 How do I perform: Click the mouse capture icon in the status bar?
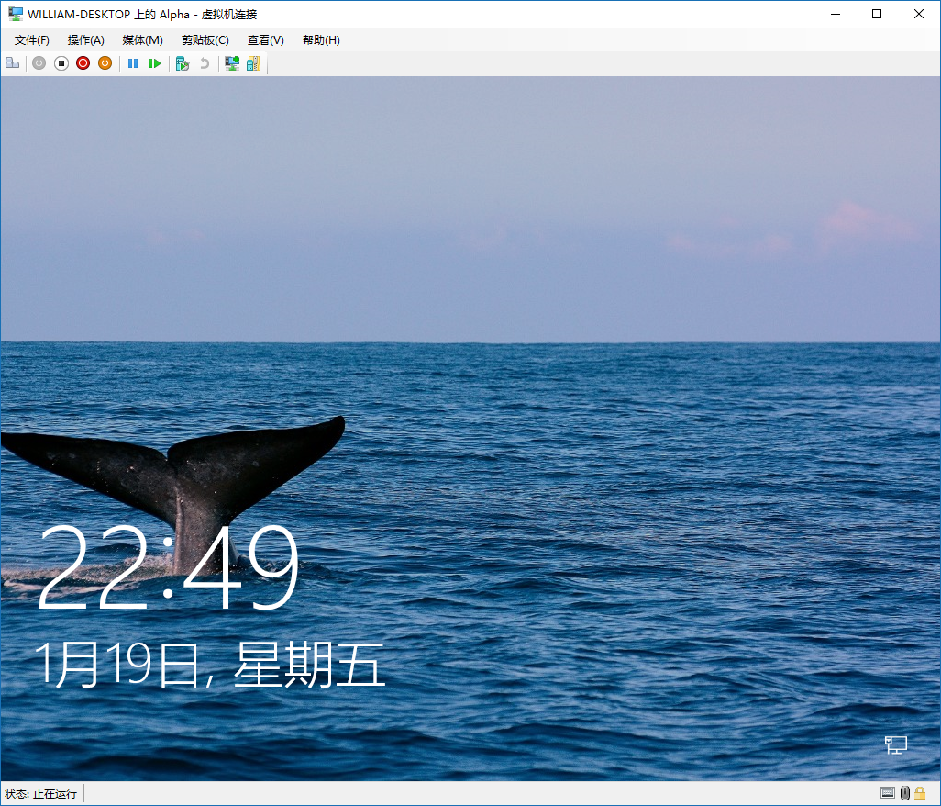click(905, 792)
